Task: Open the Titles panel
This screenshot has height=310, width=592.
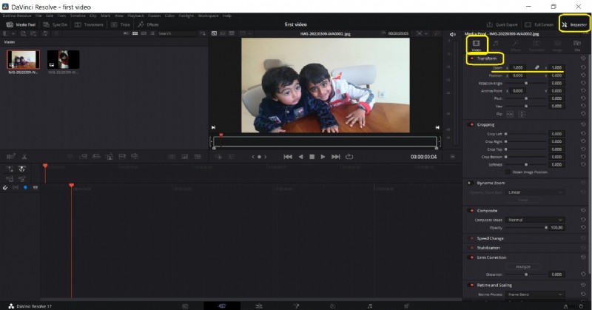Action: click(121, 24)
